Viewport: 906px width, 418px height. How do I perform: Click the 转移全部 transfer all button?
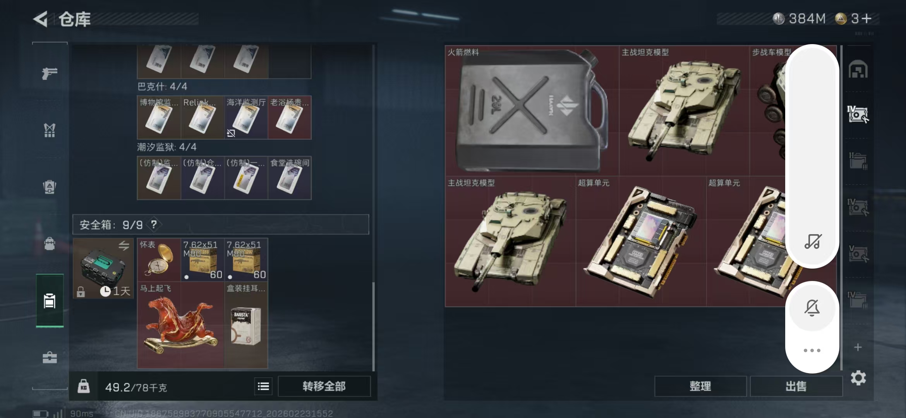coord(324,386)
